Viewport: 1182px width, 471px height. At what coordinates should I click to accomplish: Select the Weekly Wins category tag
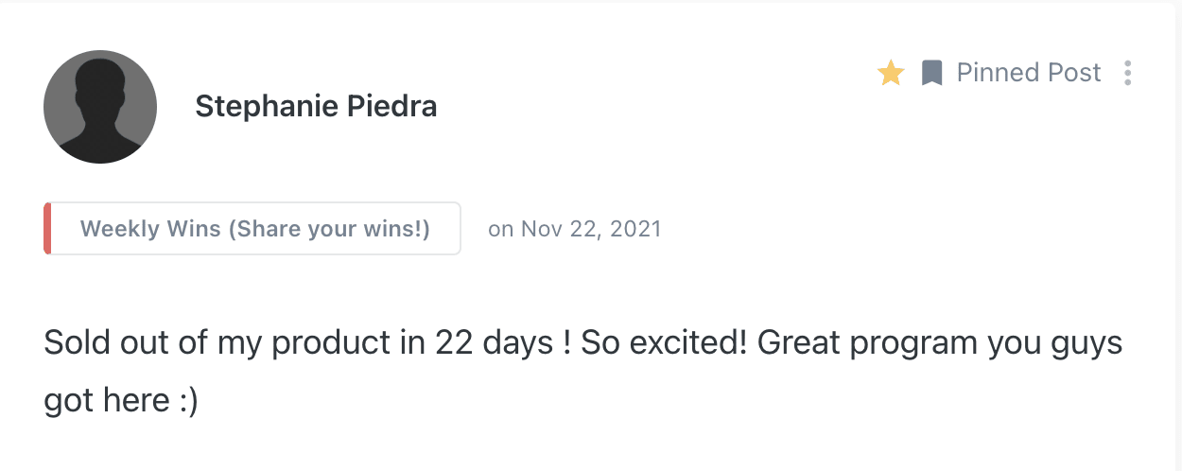coord(255,229)
